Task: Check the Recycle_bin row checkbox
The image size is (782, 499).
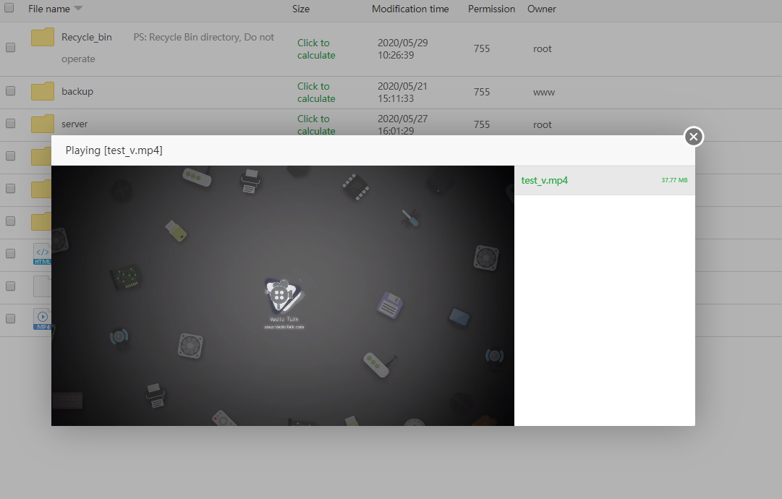Action: coord(10,48)
